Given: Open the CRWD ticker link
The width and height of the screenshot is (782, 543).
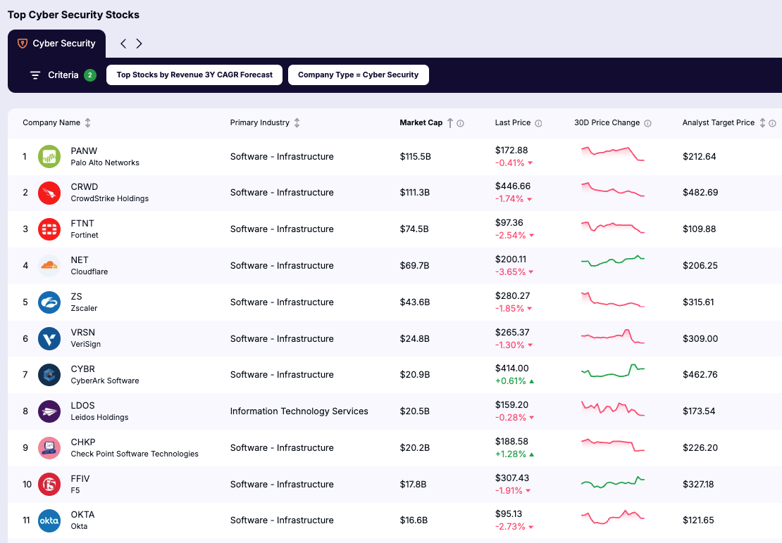Looking at the screenshot, I should (x=85, y=187).
